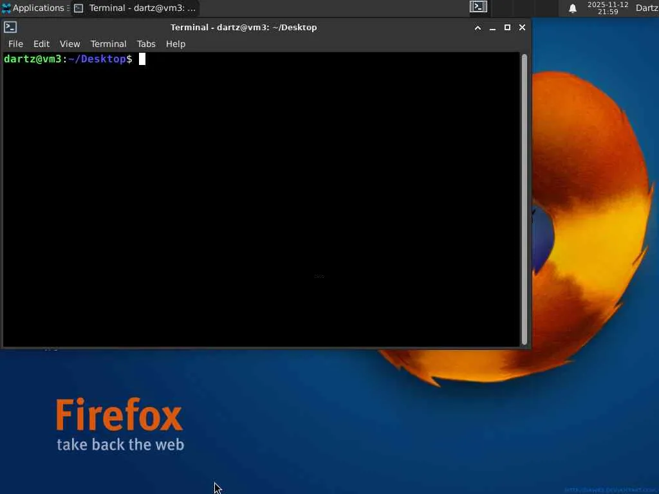Focus the terminal command prompt area
The image size is (659, 494).
click(261, 199)
